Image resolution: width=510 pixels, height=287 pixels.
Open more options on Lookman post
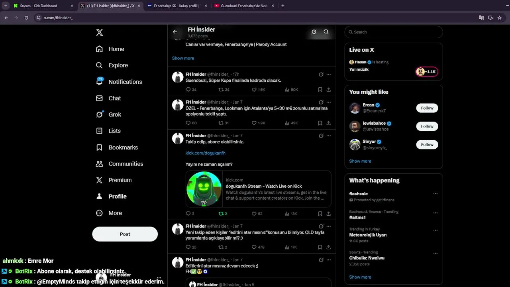tap(329, 102)
